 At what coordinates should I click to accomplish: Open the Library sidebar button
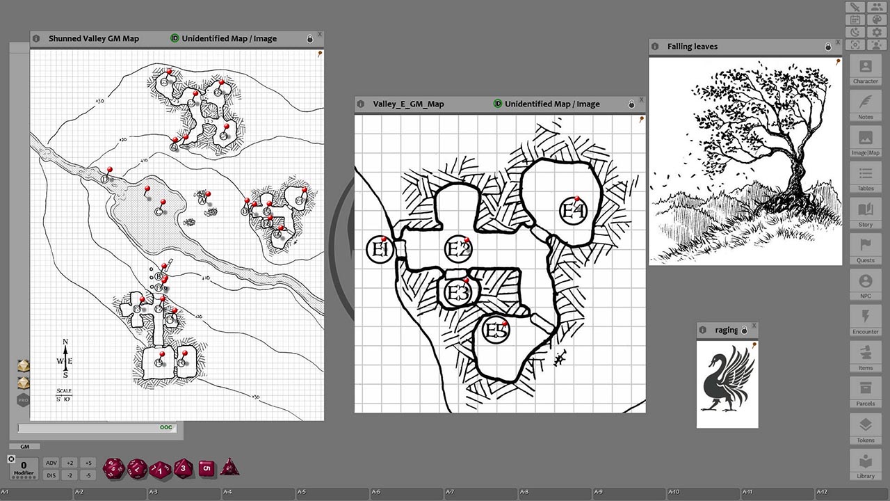(866, 464)
